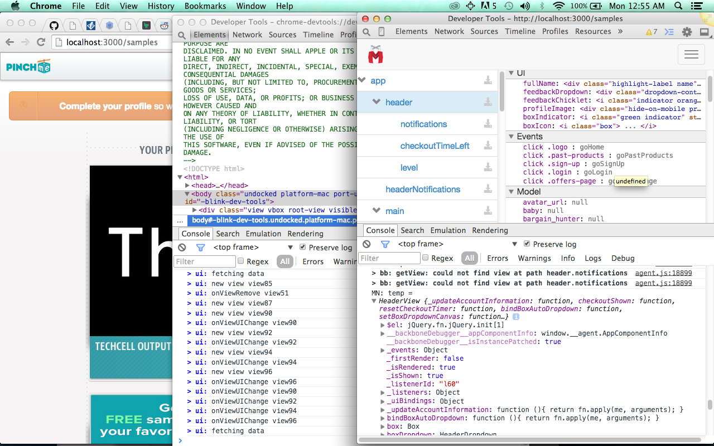Collapse the header tree node
The image size is (714, 446).
pos(376,102)
